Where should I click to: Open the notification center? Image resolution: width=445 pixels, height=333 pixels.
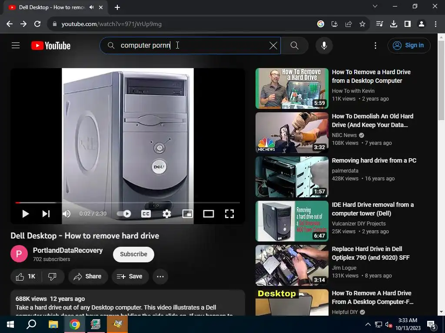pos(432,325)
